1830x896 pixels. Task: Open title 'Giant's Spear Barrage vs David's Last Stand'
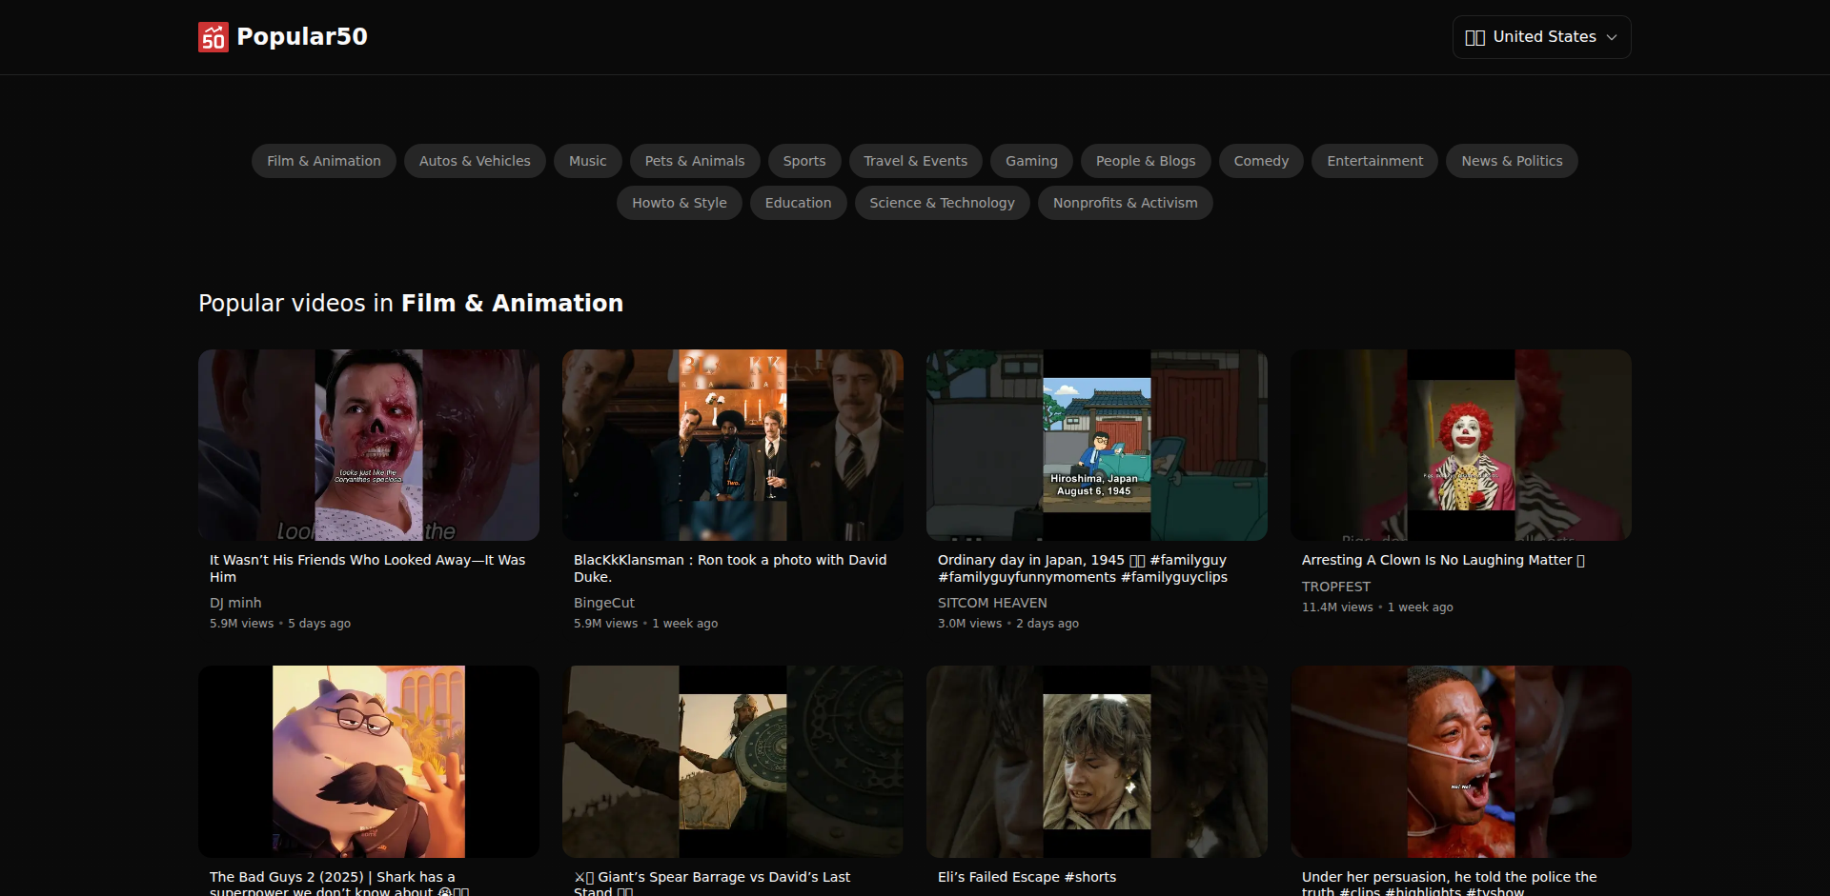pyautogui.click(x=712, y=883)
